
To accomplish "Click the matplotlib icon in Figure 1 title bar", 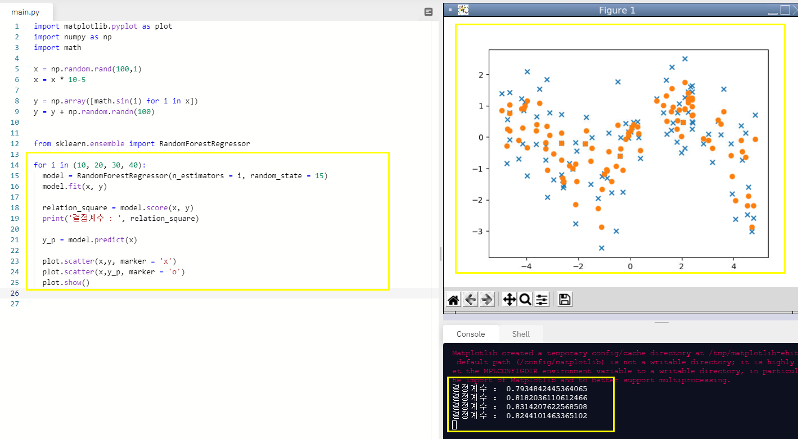I will [x=463, y=10].
